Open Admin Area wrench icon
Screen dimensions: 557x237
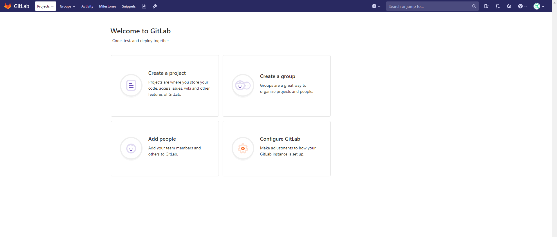tap(155, 6)
